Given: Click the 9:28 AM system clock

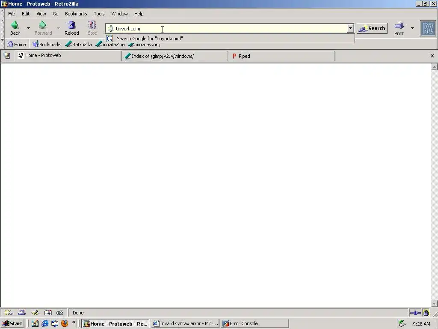Looking at the screenshot, I should click(x=421, y=324).
